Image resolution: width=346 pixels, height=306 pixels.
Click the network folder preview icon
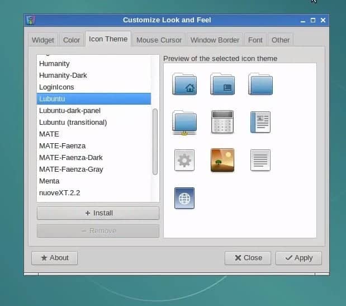coord(184,123)
